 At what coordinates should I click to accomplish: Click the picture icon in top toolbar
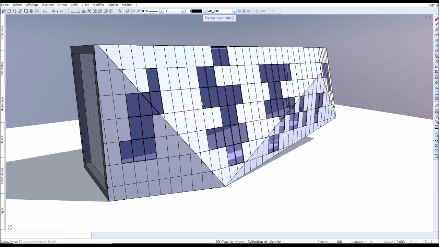point(45,11)
